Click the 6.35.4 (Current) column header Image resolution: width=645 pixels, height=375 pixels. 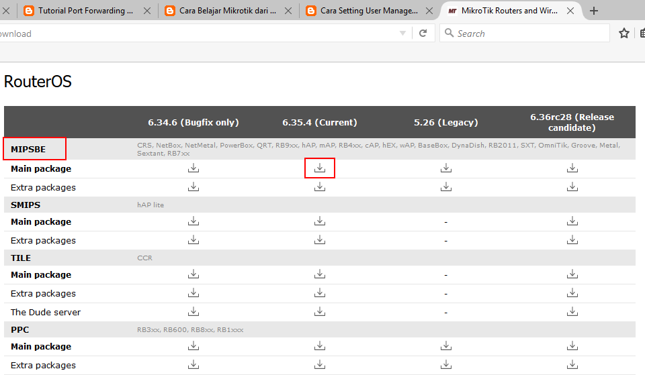(x=320, y=122)
